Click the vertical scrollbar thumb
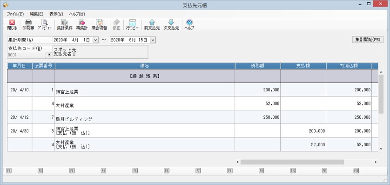The image size is (390, 185). pyautogui.click(x=381, y=94)
